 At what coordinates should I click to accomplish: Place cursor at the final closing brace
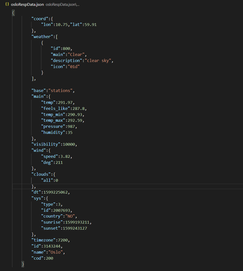point(23,264)
